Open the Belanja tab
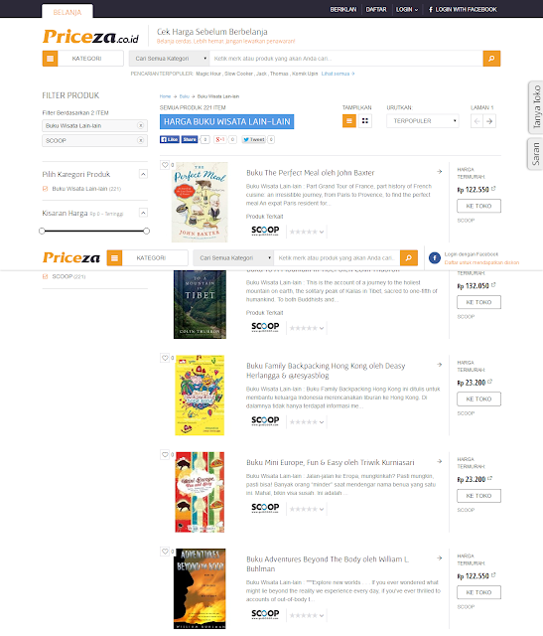Image resolution: width=543 pixels, height=636 pixels. click(x=68, y=12)
